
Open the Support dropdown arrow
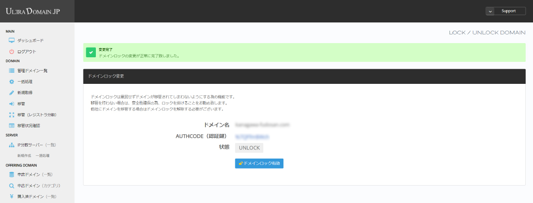pyautogui.click(x=490, y=11)
